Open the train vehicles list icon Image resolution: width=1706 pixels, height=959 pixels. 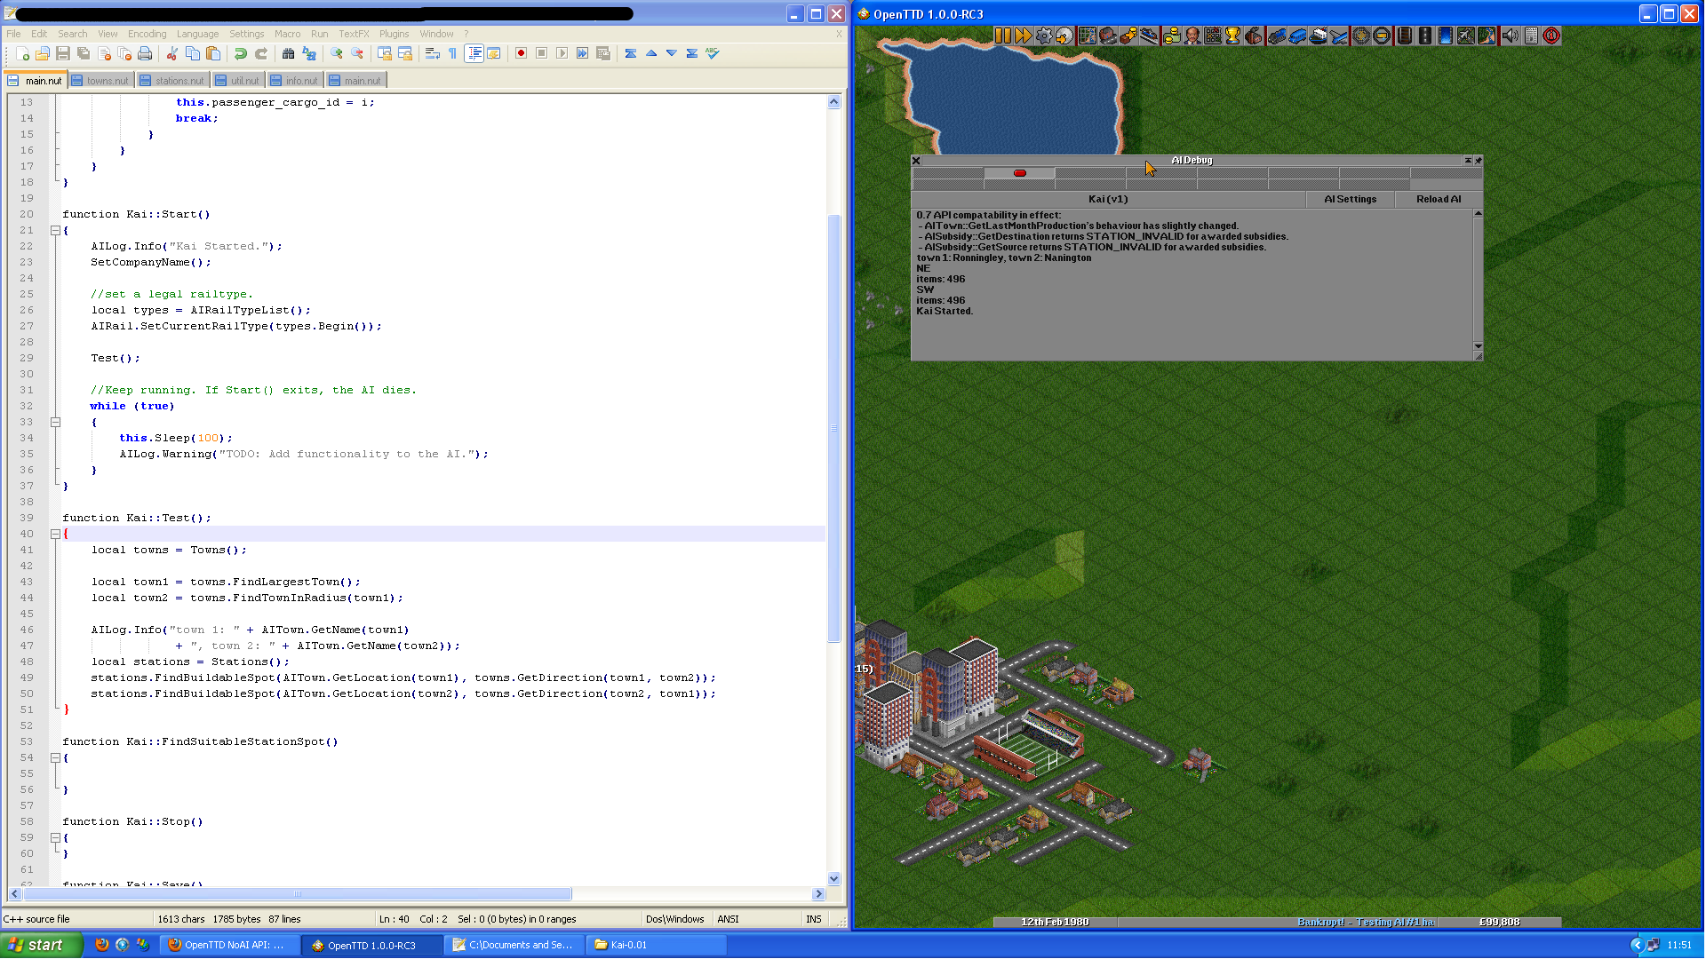[1277, 36]
